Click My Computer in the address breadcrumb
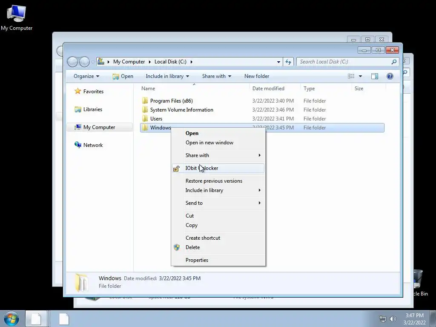Viewport: 436px width, 327px height. [x=129, y=62]
